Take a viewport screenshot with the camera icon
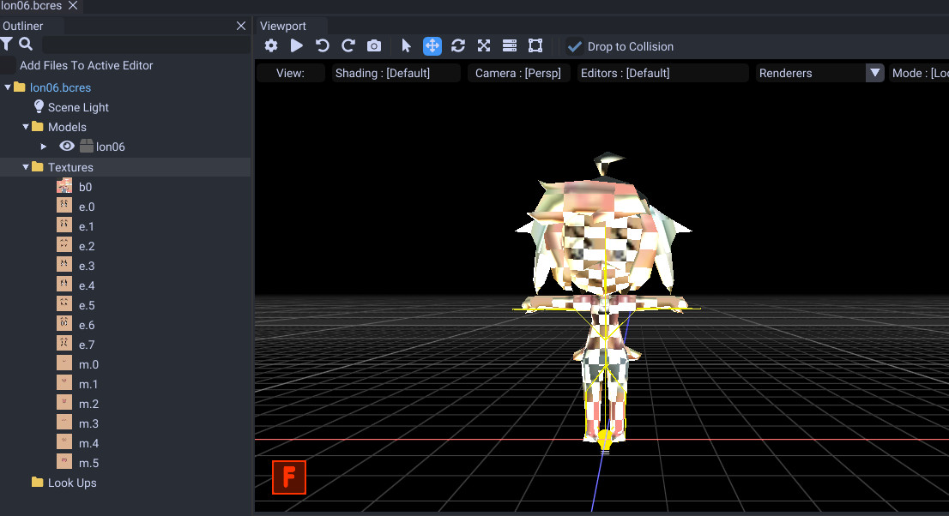Image resolution: width=949 pixels, height=516 pixels. click(374, 45)
